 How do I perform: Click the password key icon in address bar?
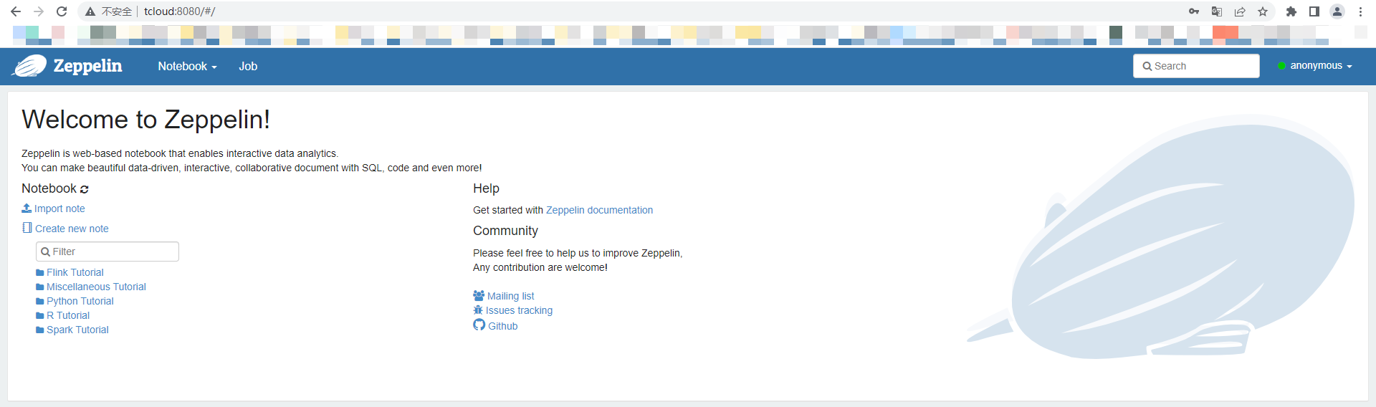coord(1194,11)
